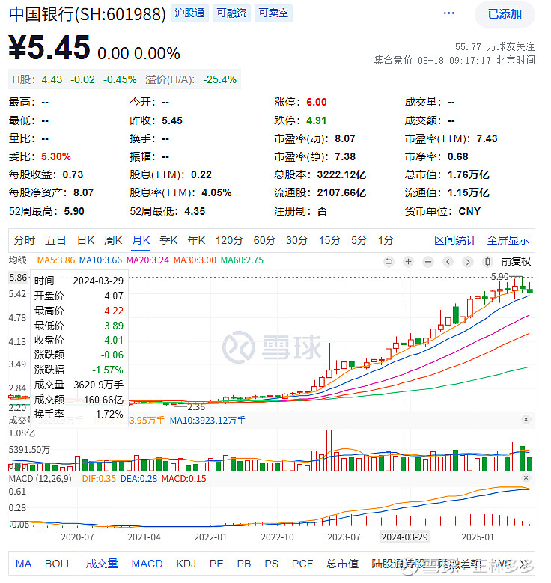
Task: Click the stock title 中国银行(SH:601988)
Action: (x=88, y=14)
